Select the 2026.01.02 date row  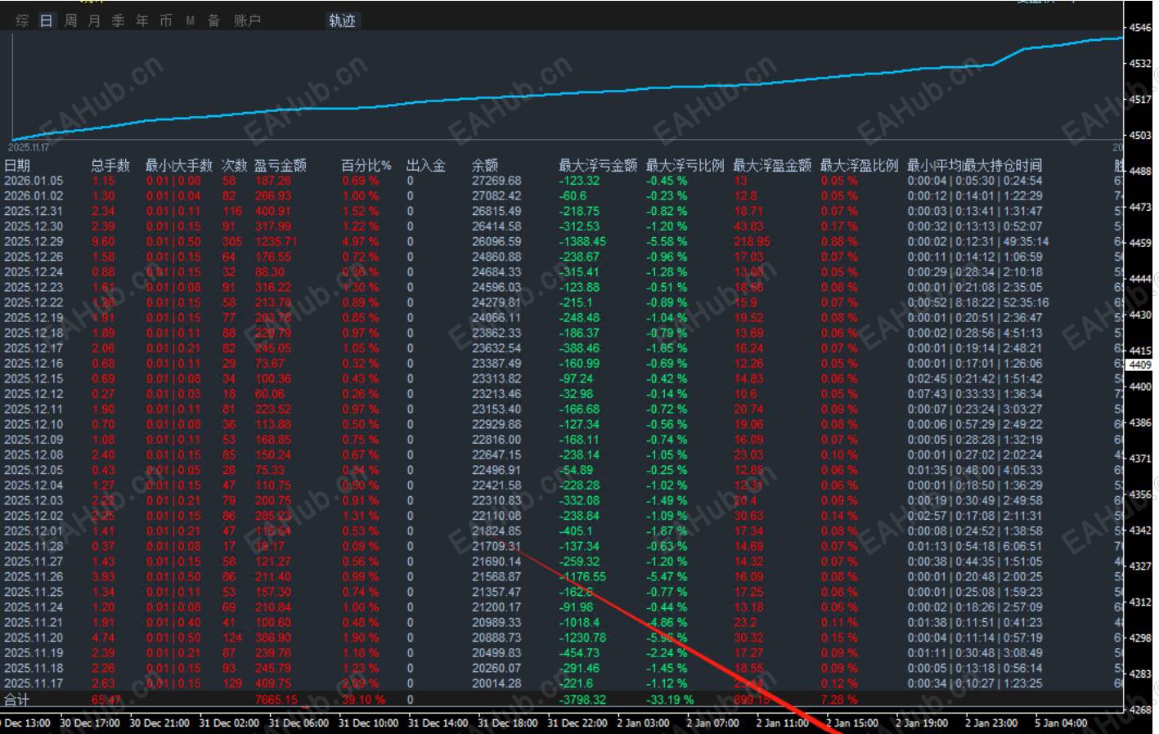[x=34, y=196]
